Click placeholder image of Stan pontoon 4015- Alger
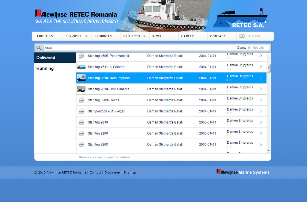The height and width of the screenshot is (202, 307). tap(81, 111)
